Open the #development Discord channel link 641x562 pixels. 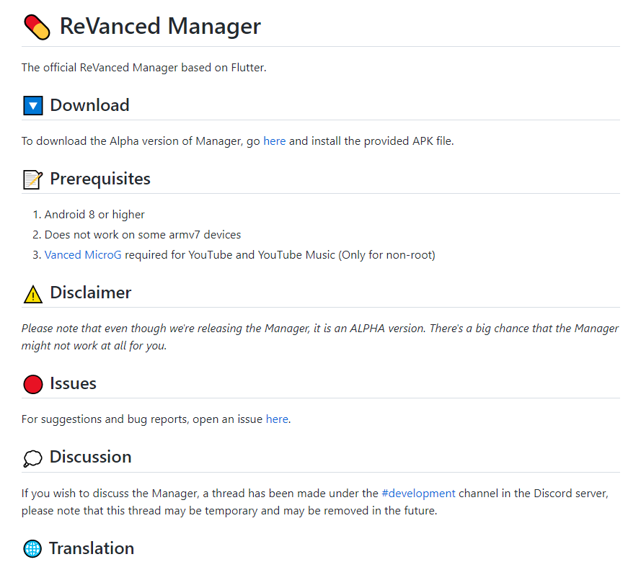point(418,494)
